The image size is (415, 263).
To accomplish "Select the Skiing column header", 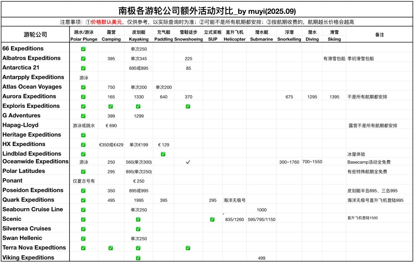I will point(334,39).
